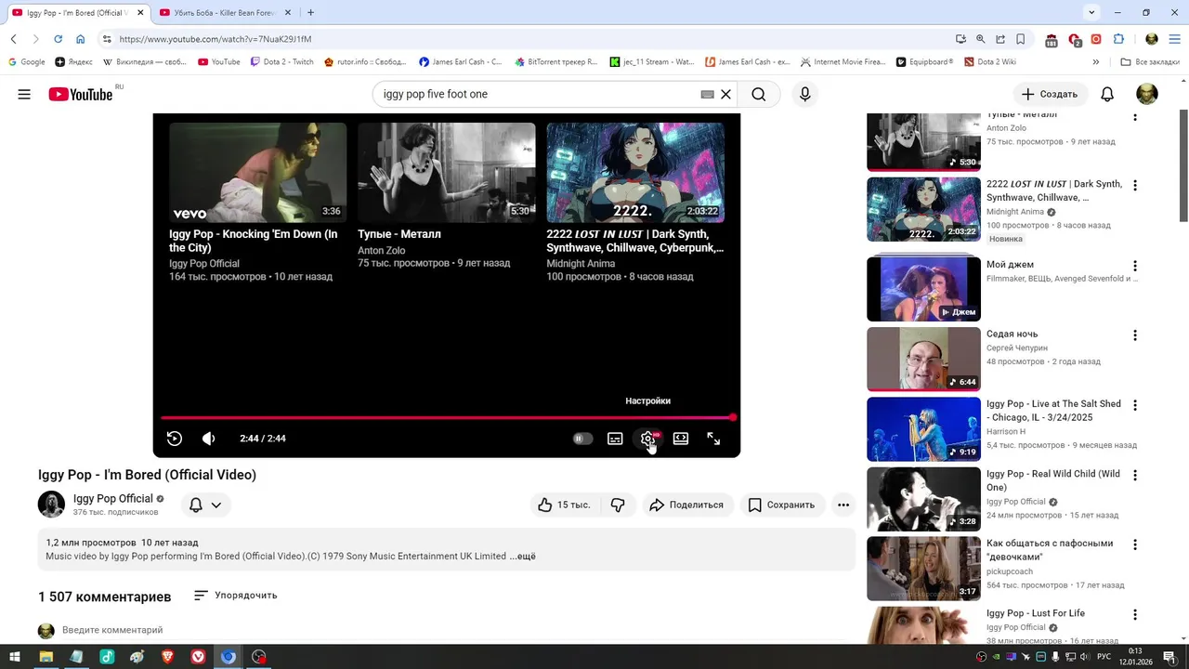Open the Седая ночь sidebar thumbnail

923,359
